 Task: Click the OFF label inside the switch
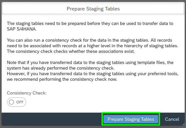tap(20, 102)
